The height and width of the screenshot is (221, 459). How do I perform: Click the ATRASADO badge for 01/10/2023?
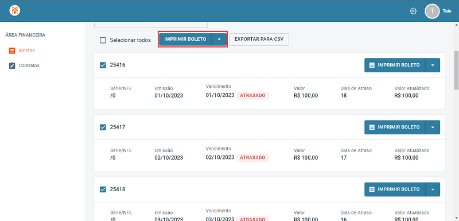click(252, 95)
